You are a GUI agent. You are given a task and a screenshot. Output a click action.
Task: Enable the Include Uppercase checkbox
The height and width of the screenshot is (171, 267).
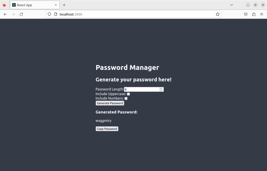(128, 94)
